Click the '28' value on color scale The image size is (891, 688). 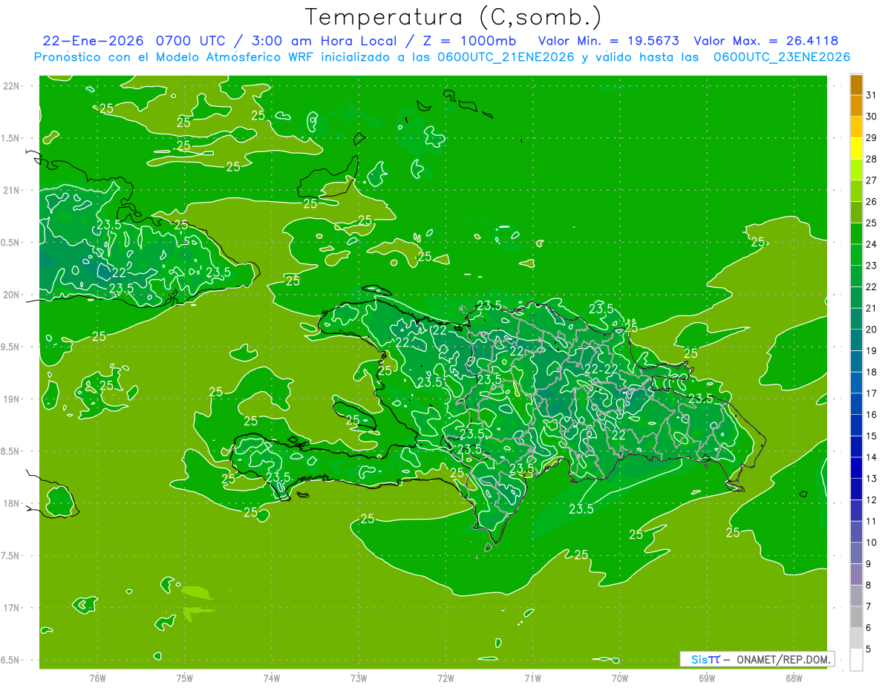coord(872,159)
